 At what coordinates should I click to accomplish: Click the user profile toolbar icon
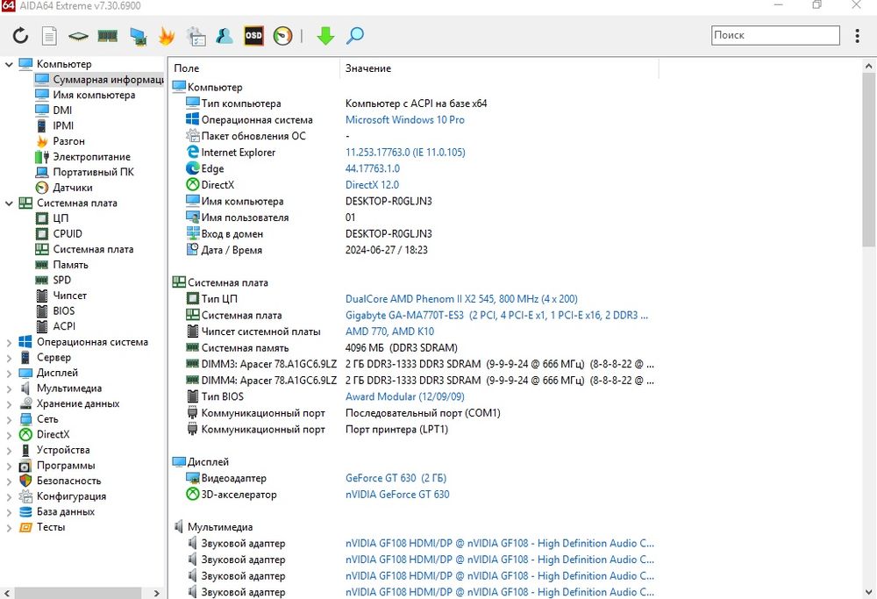tap(225, 36)
